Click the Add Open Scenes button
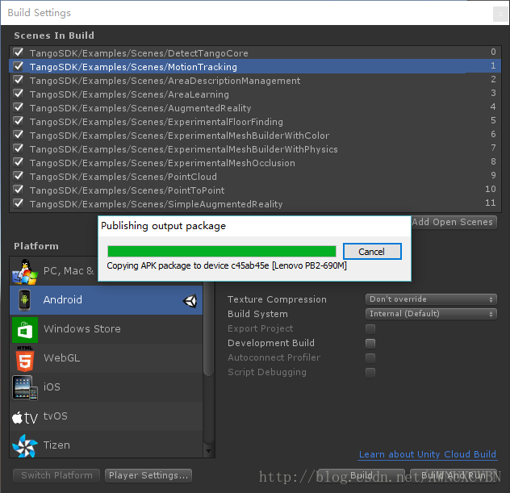 tap(454, 222)
